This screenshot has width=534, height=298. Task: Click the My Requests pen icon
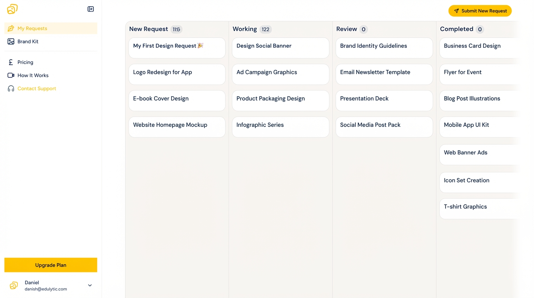pos(11,28)
